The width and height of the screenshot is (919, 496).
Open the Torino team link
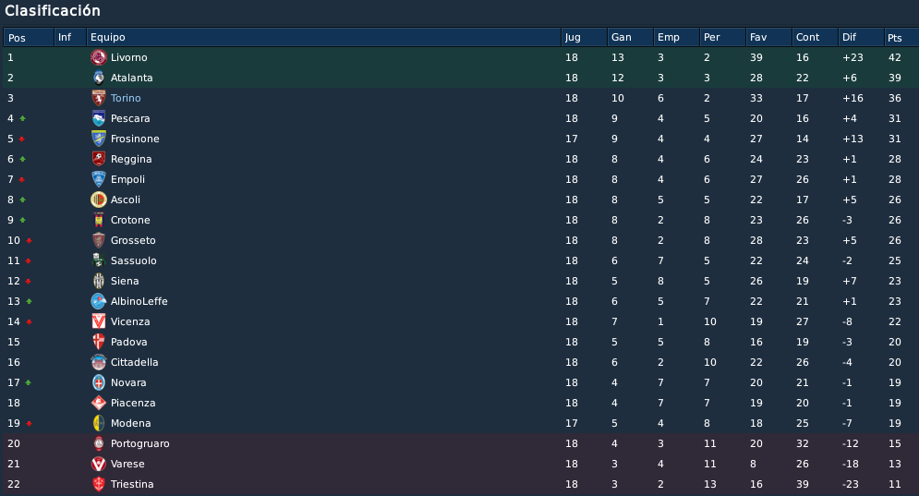[x=126, y=98]
